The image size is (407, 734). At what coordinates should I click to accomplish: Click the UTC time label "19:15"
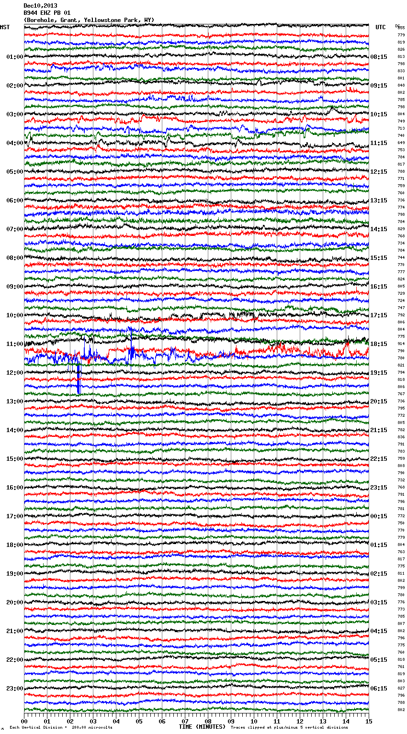tap(379, 373)
